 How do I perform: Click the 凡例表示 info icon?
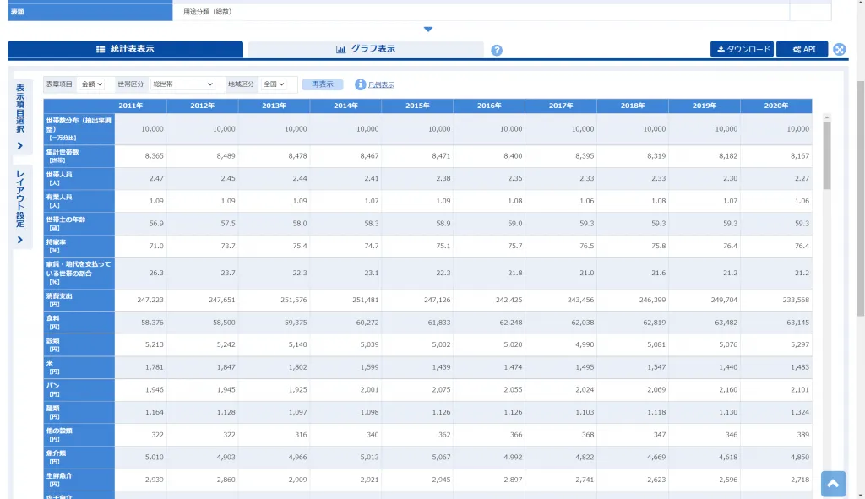pyautogui.click(x=360, y=84)
